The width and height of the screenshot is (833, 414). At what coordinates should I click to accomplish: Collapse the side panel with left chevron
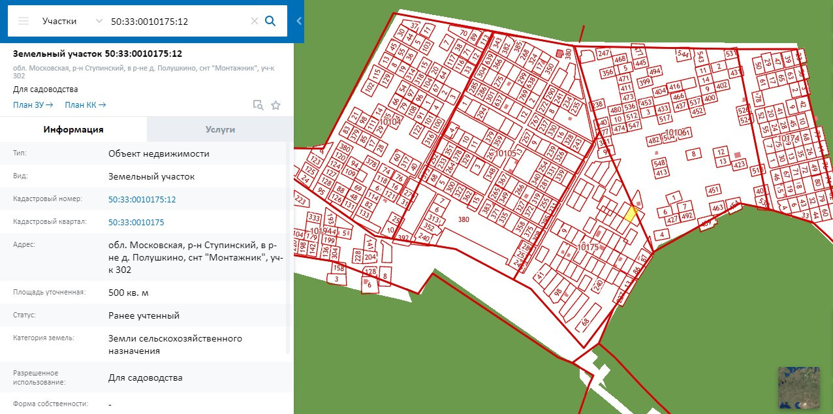(x=299, y=21)
